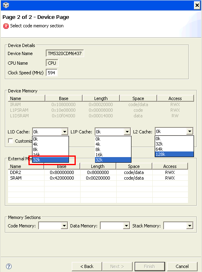
Task: Click the Length column header in External Memory
Action: pos(98,166)
